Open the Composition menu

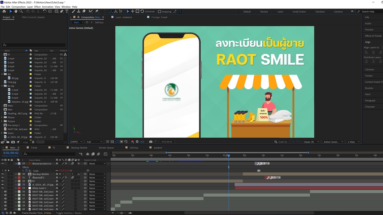tap(19, 7)
